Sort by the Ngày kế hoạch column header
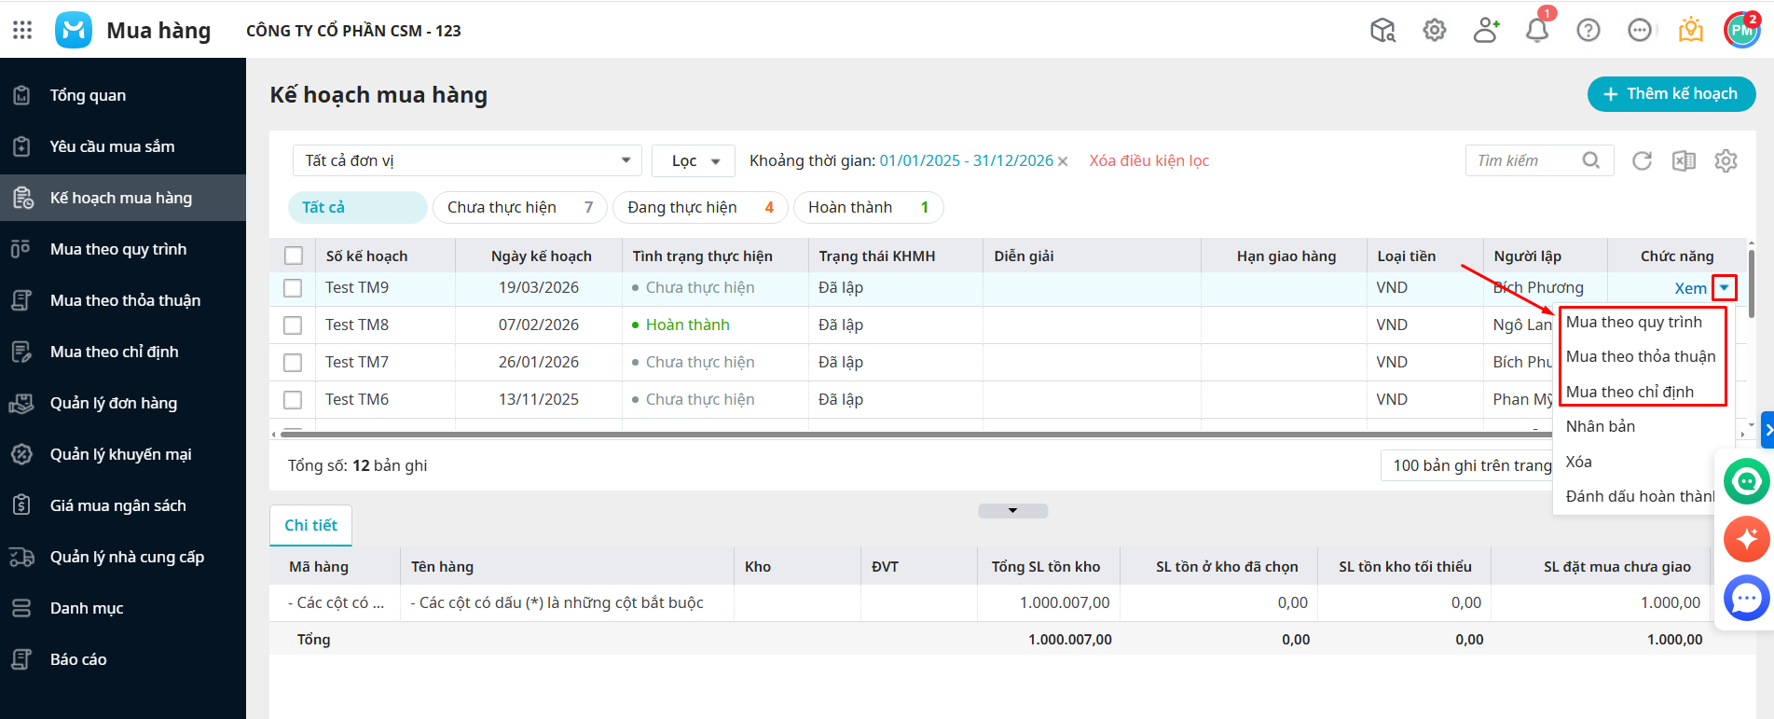The image size is (1774, 719). click(x=542, y=256)
